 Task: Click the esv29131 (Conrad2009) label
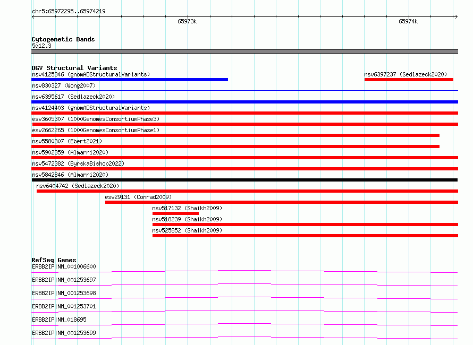[138, 197]
